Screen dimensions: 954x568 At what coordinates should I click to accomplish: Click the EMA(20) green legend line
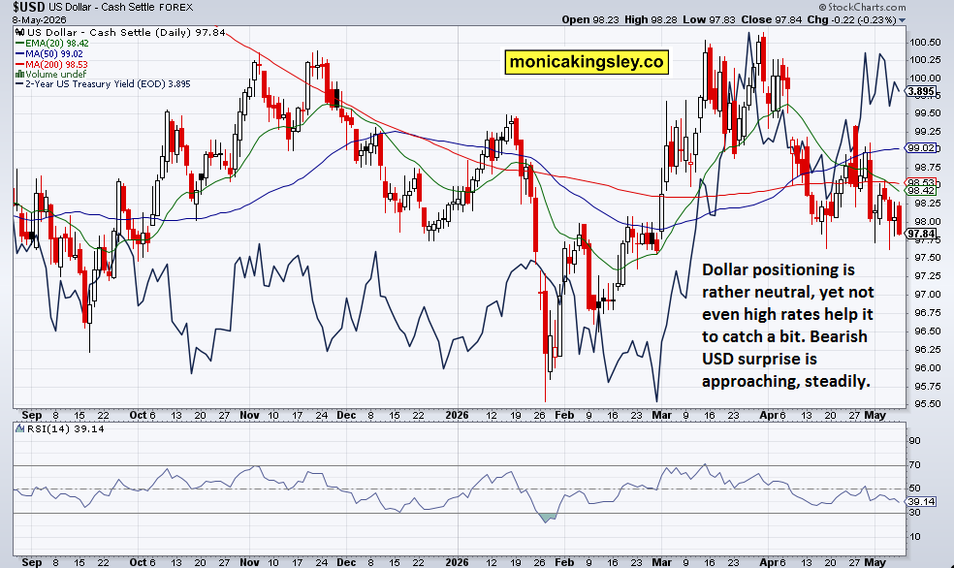point(19,44)
